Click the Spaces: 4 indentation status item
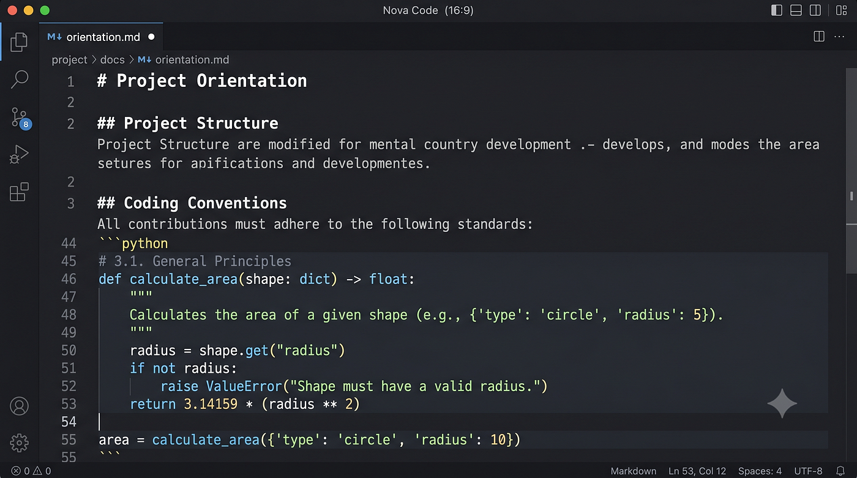 760,471
